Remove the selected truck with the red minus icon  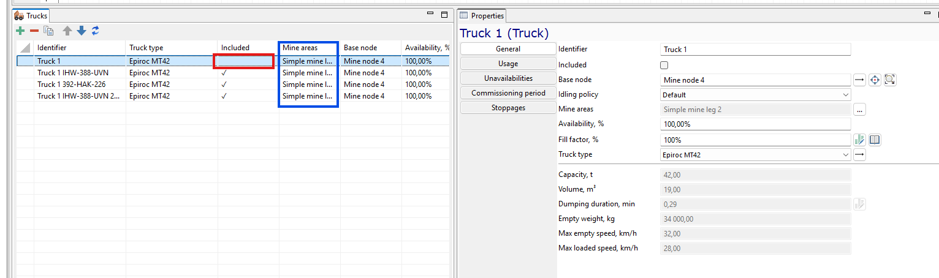point(34,31)
